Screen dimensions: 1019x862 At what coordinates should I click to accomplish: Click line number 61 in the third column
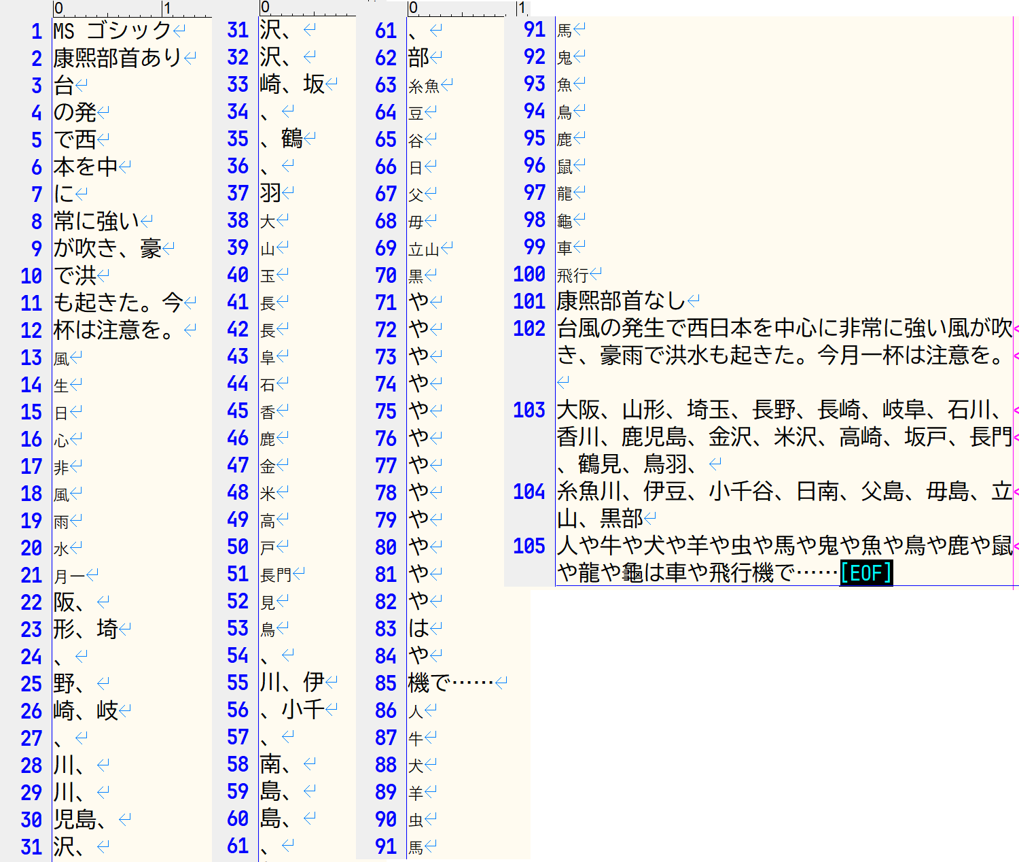point(387,30)
